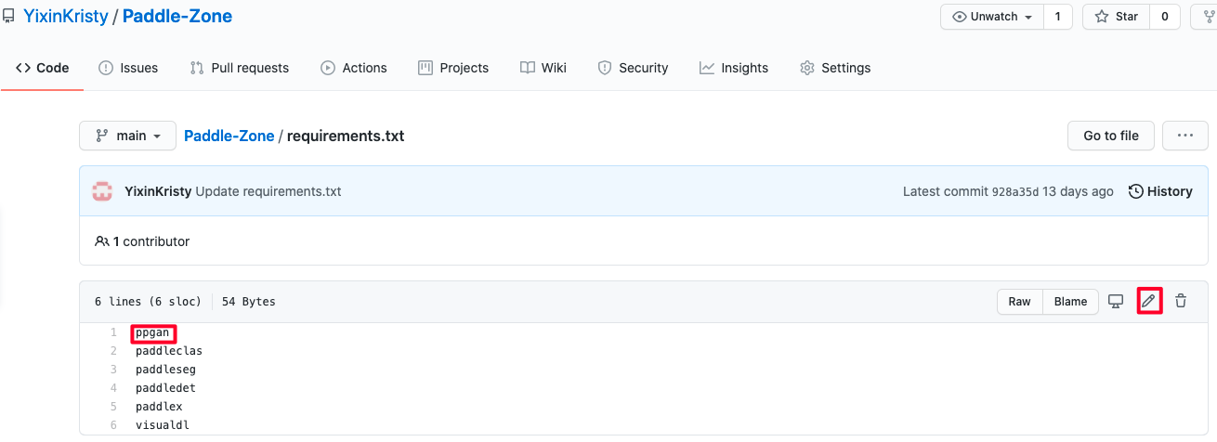This screenshot has height=442, width=1217.
Task: Click commit hash 928a35d
Action: (x=1015, y=191)
